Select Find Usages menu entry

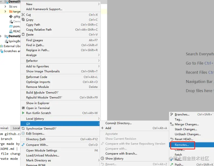click(x=61, y=40)
